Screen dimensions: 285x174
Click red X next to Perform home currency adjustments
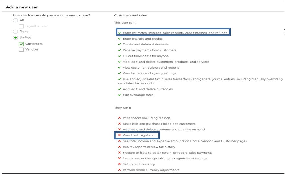coord(120,170)
